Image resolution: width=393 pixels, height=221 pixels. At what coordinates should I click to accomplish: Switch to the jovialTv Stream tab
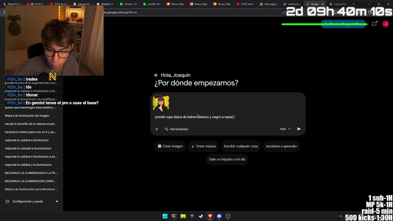152,4
